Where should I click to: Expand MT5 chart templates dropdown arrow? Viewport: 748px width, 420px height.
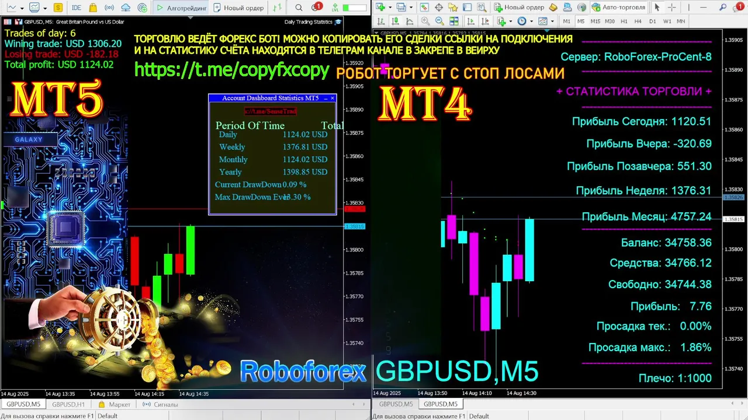pos(45,8)
